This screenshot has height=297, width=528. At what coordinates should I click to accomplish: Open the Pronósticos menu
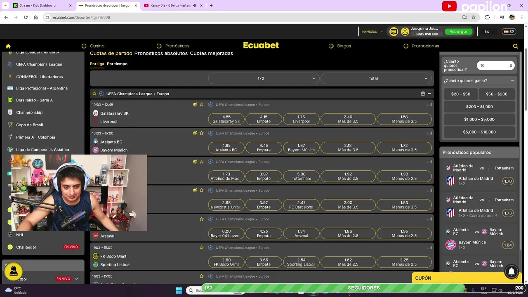click(x=173, y=46)
